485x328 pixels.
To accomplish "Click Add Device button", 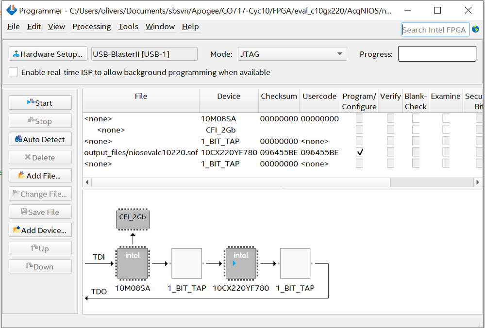I will (x=40, y=230).
